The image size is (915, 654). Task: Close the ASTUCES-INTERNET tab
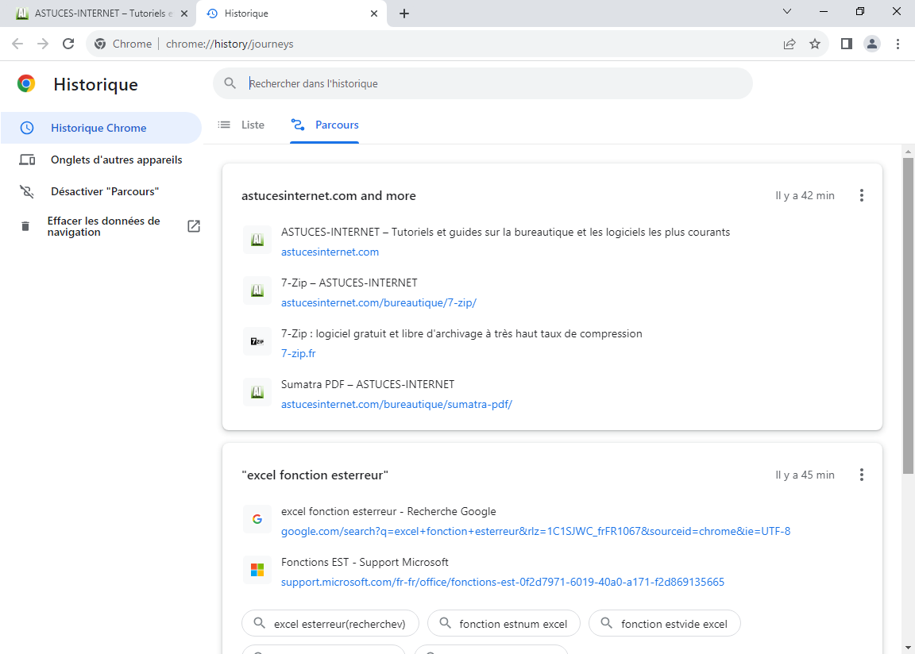click(x=183, y=13)
